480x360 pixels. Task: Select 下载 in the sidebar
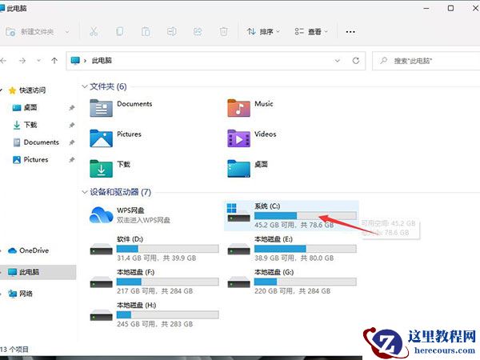pos(25,125)
